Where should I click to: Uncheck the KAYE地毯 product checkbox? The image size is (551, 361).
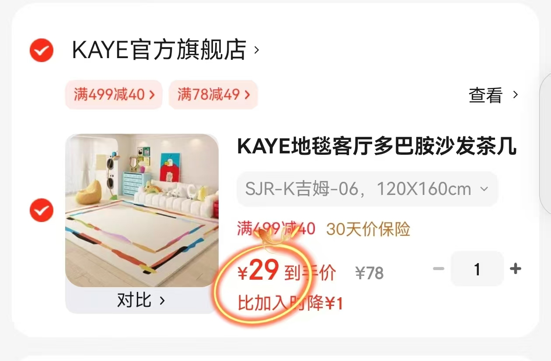(42, 210)
